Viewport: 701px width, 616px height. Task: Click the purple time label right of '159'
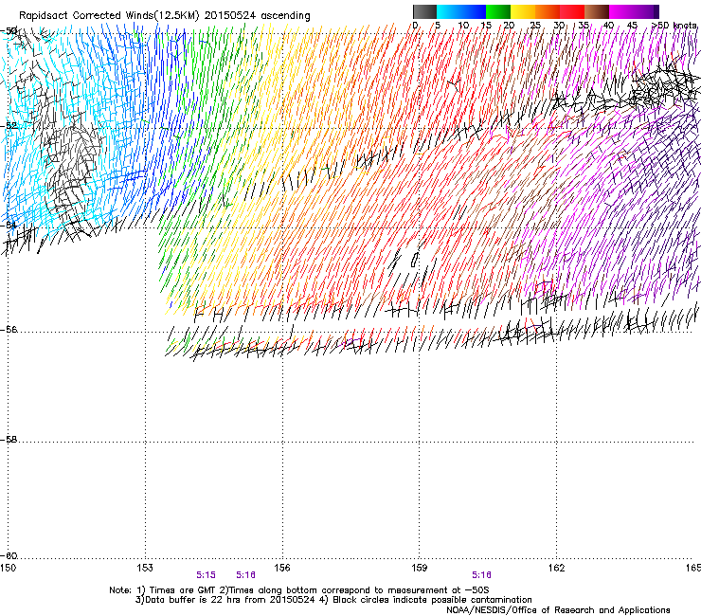coord(481,575)
